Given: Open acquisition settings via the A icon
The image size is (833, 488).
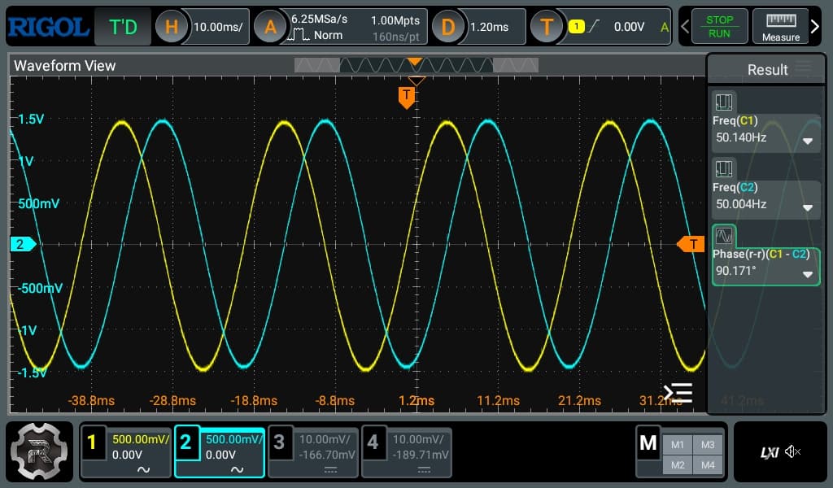Looking at the screenshot, I should coord(271,26).
